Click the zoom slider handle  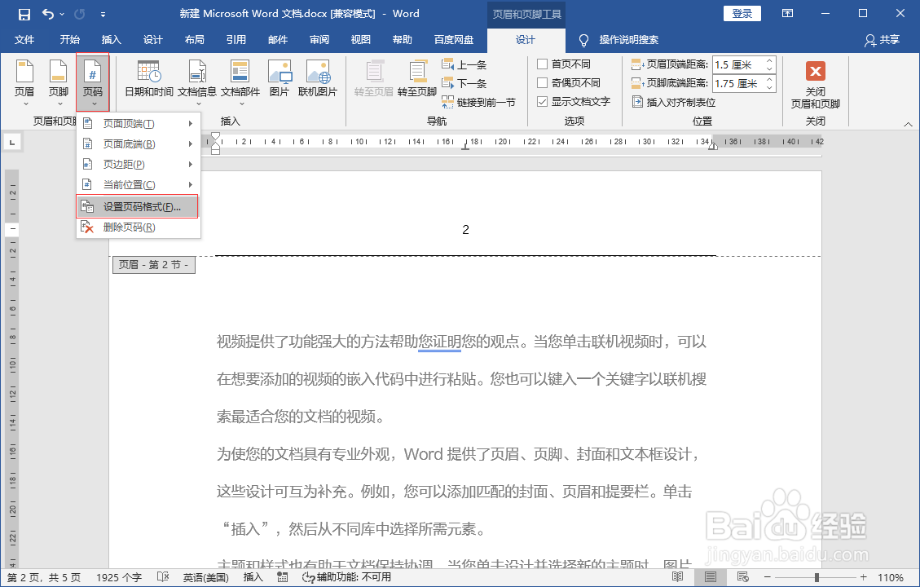(x=817, y=577)
